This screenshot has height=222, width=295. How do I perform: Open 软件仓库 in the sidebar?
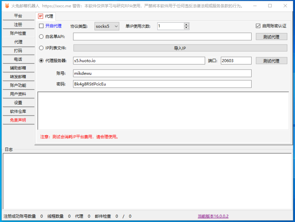pos(18,111)
